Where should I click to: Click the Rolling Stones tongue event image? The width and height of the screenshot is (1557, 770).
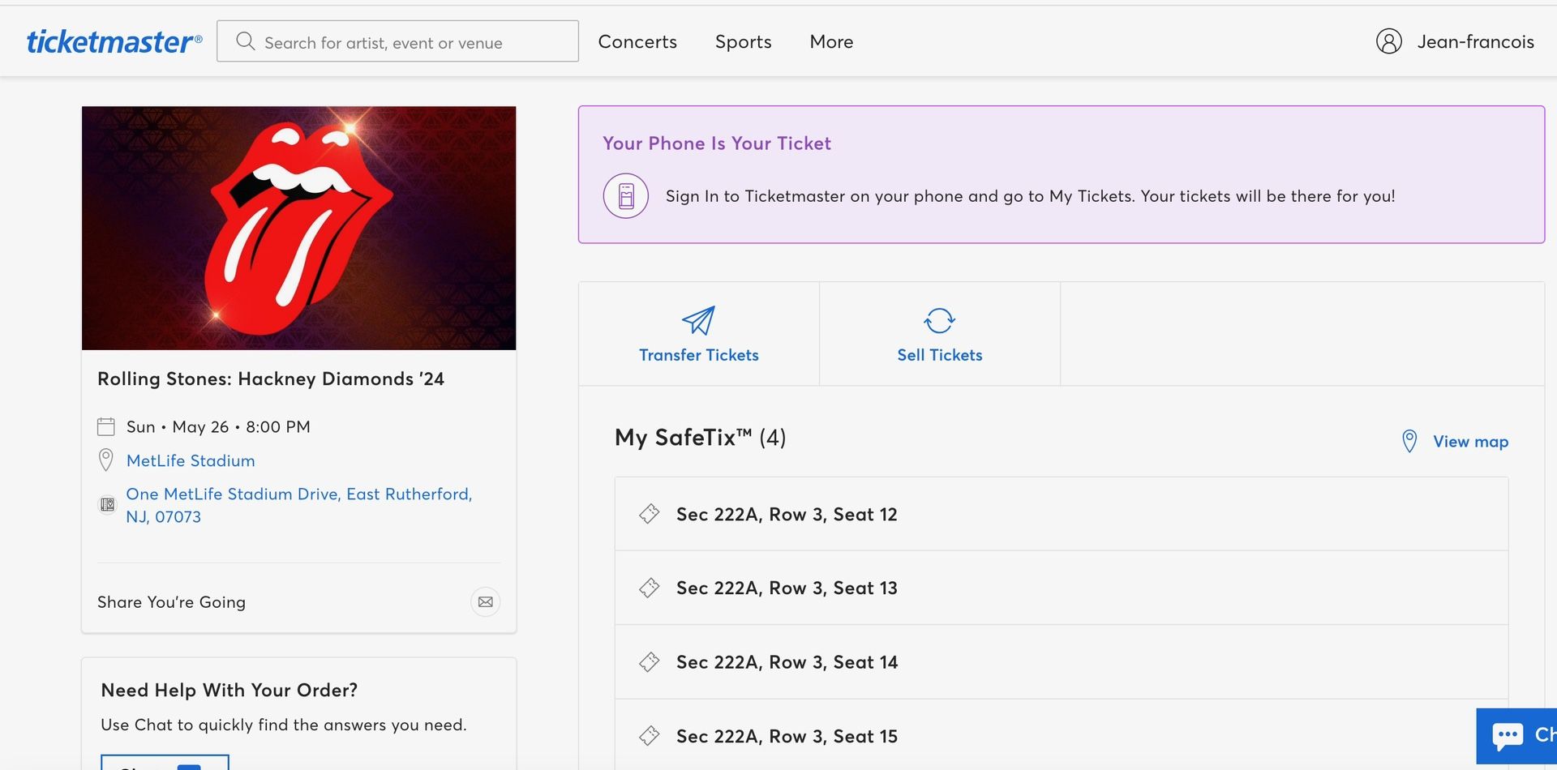click(298, 228)
